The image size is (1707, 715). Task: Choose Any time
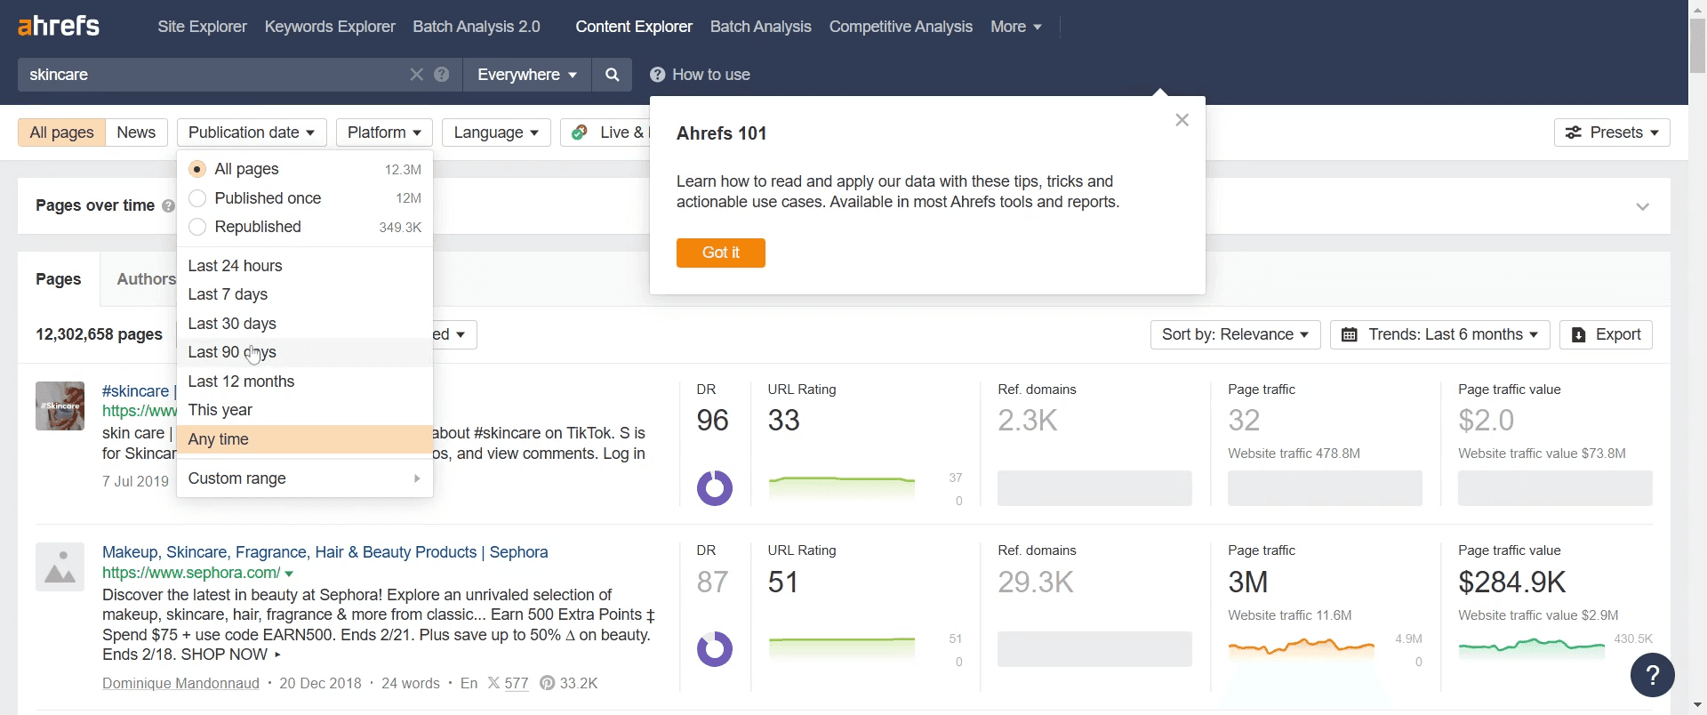tap(305, 439)
